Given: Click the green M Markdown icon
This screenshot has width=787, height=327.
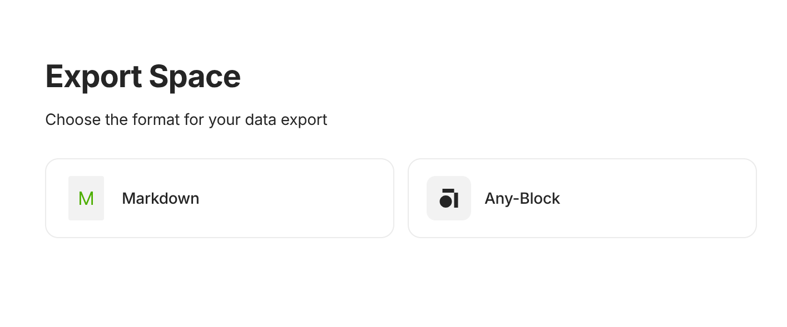Looking at the screenshot, I should (x=86, y=198).
